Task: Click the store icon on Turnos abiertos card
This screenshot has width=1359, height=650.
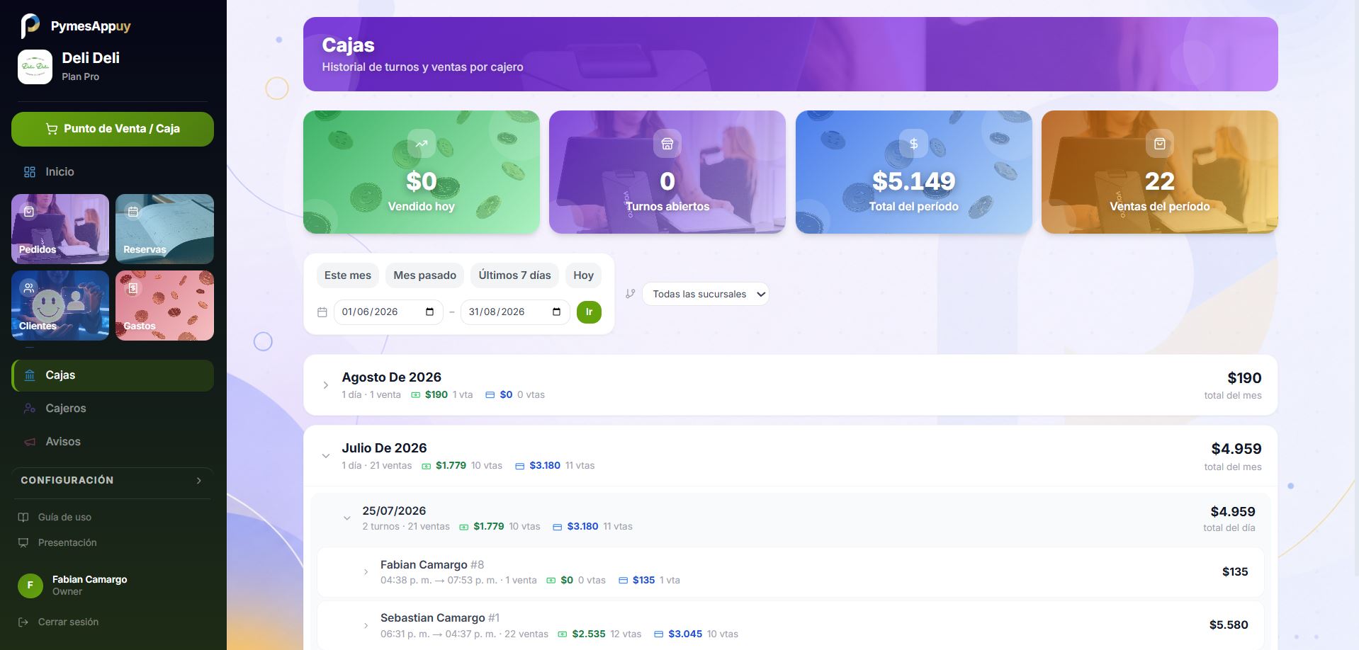Action: click(667, 144)
